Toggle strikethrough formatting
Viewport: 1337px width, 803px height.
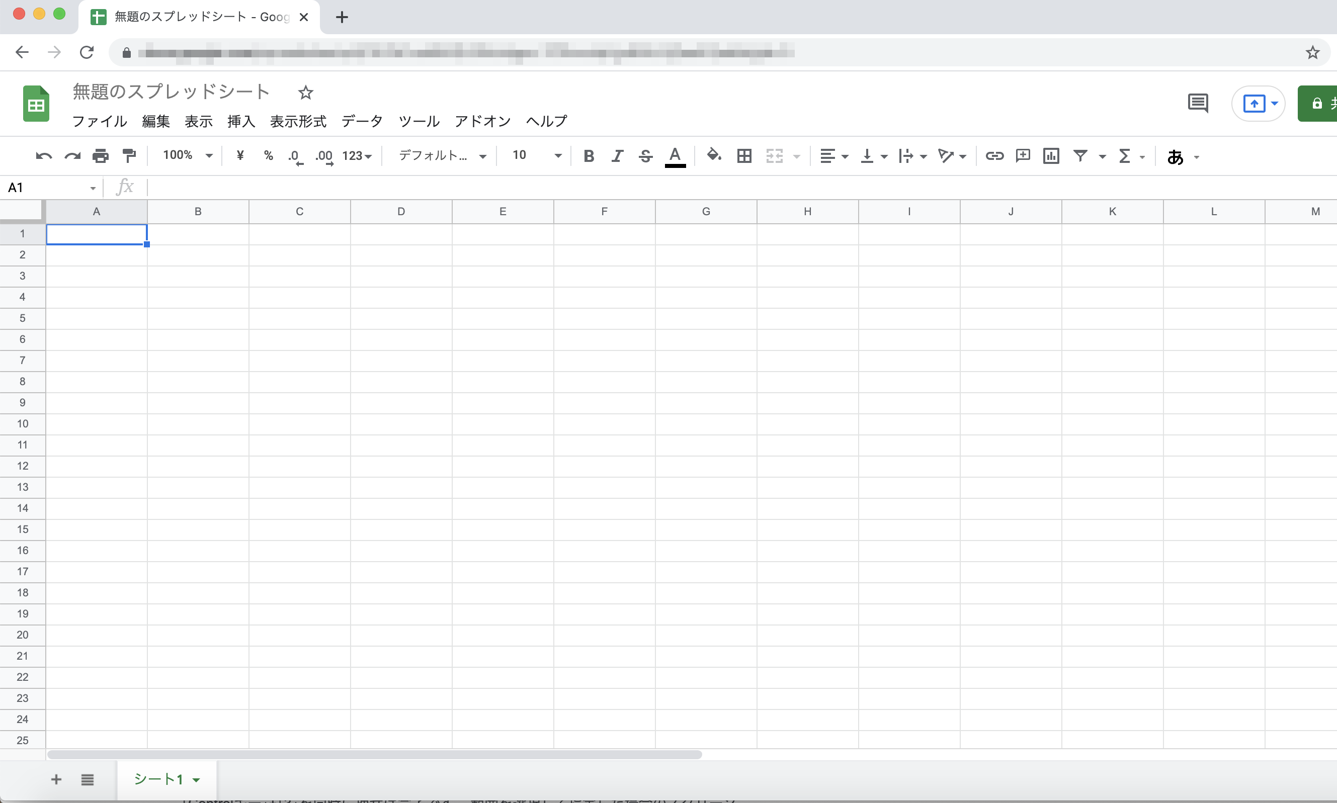coord(645,156)
